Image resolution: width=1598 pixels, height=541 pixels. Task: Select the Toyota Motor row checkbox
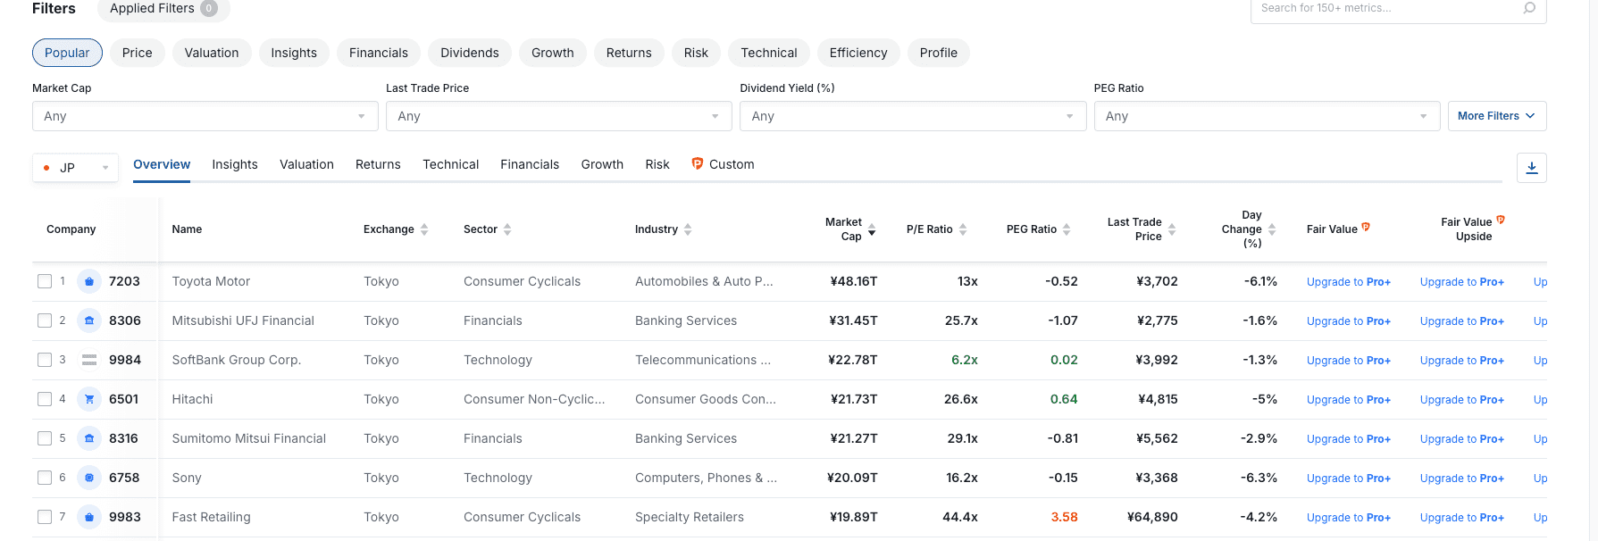point(45,281)
